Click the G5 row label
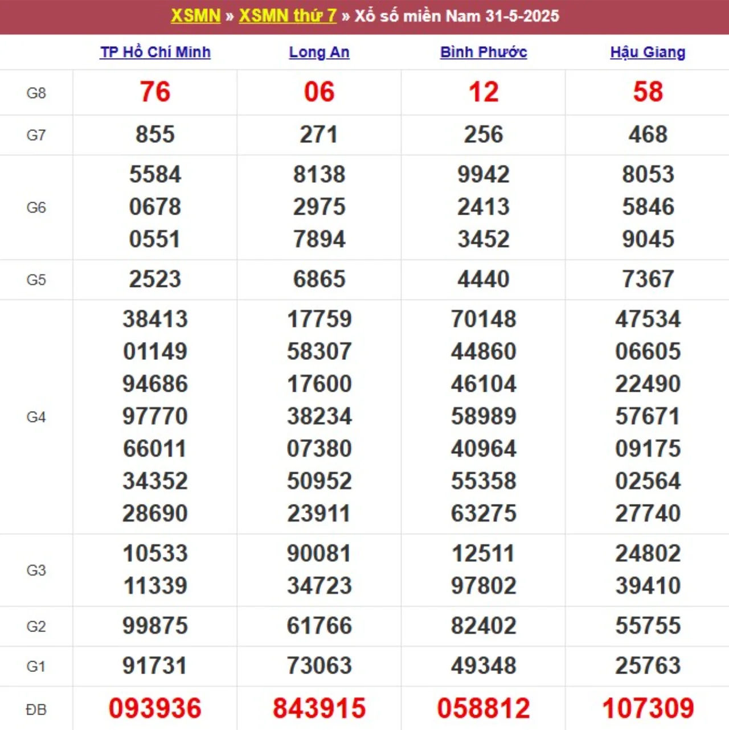Viewport: 729px width, 730px height. [36, 280]
